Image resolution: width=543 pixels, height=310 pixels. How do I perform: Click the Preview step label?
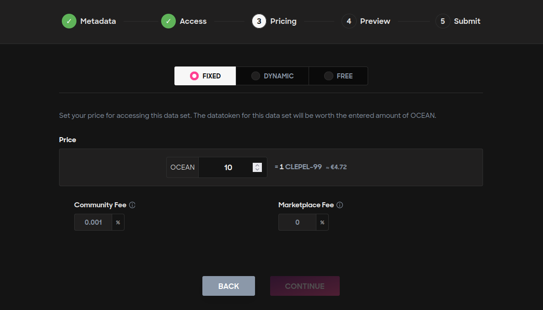coord(375,21)
